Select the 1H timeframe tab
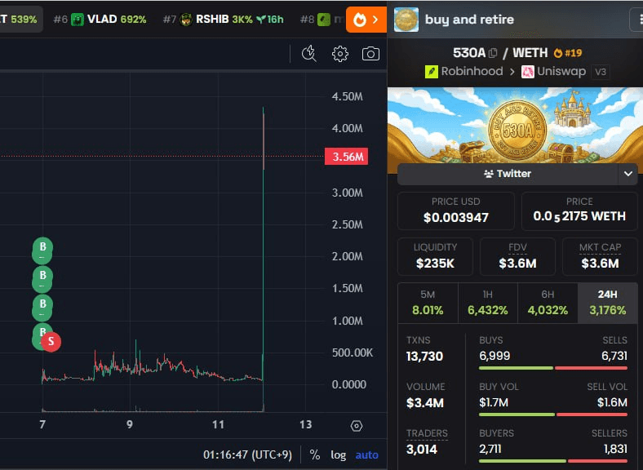The height and width of the screenshot is (470, 643). click(x=488, y=303)
